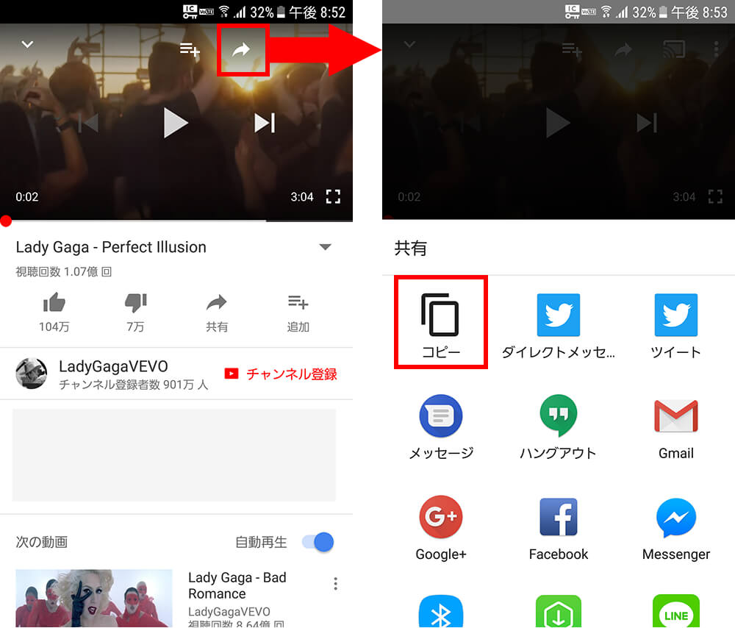Play the Lady Gaga video
The image size is (735, 628).
point(176,123)
